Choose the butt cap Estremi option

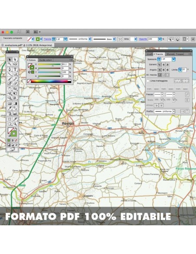159,65
